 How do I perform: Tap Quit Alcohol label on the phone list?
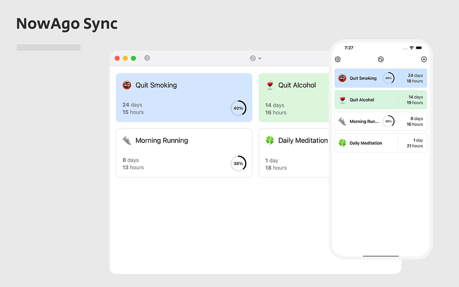click(x=362, y=100)
